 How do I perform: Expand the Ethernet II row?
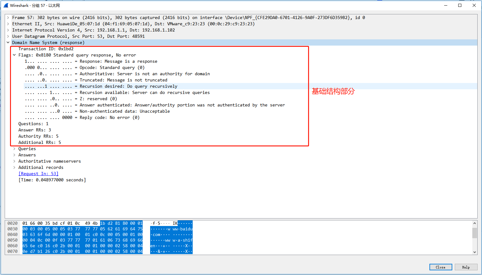8,24
